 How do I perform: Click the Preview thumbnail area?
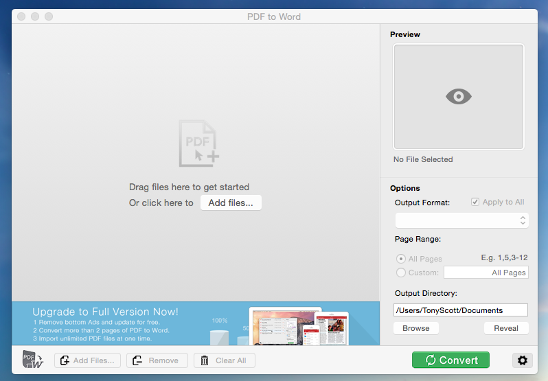[459, 97]
